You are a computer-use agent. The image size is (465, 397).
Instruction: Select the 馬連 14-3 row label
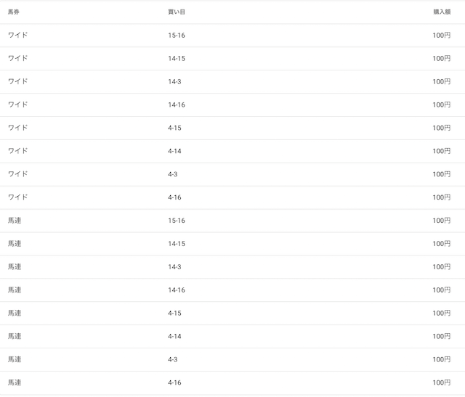click(x=15, y=266)
